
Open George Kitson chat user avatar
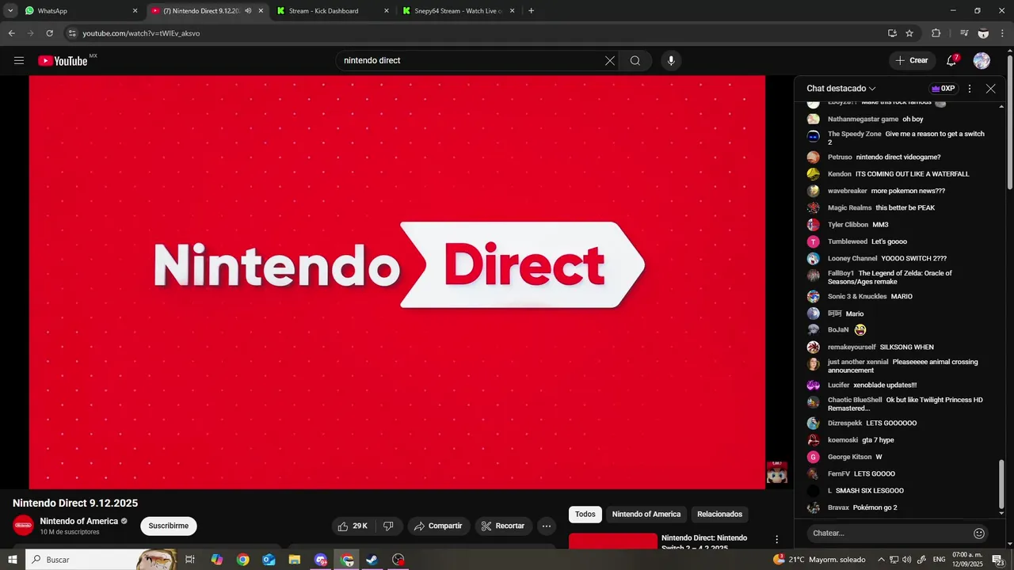click(813, 457)
